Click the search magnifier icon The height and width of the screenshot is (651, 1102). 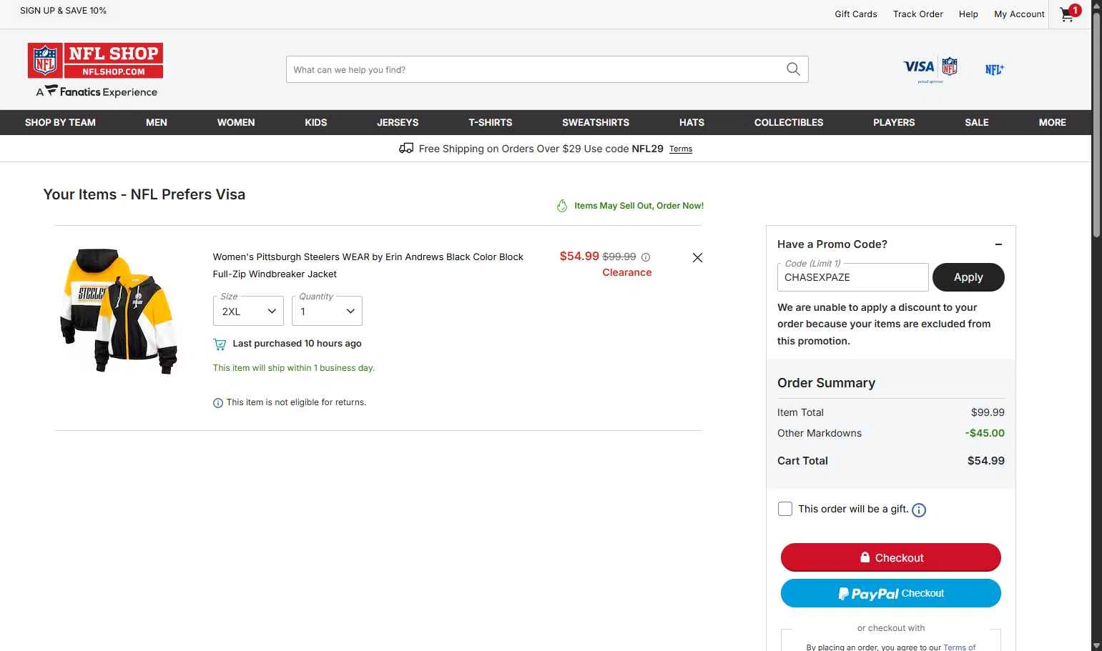793,69
